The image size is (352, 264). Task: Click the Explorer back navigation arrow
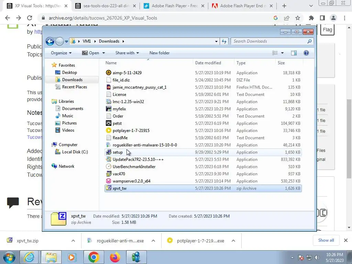[50, 41]
